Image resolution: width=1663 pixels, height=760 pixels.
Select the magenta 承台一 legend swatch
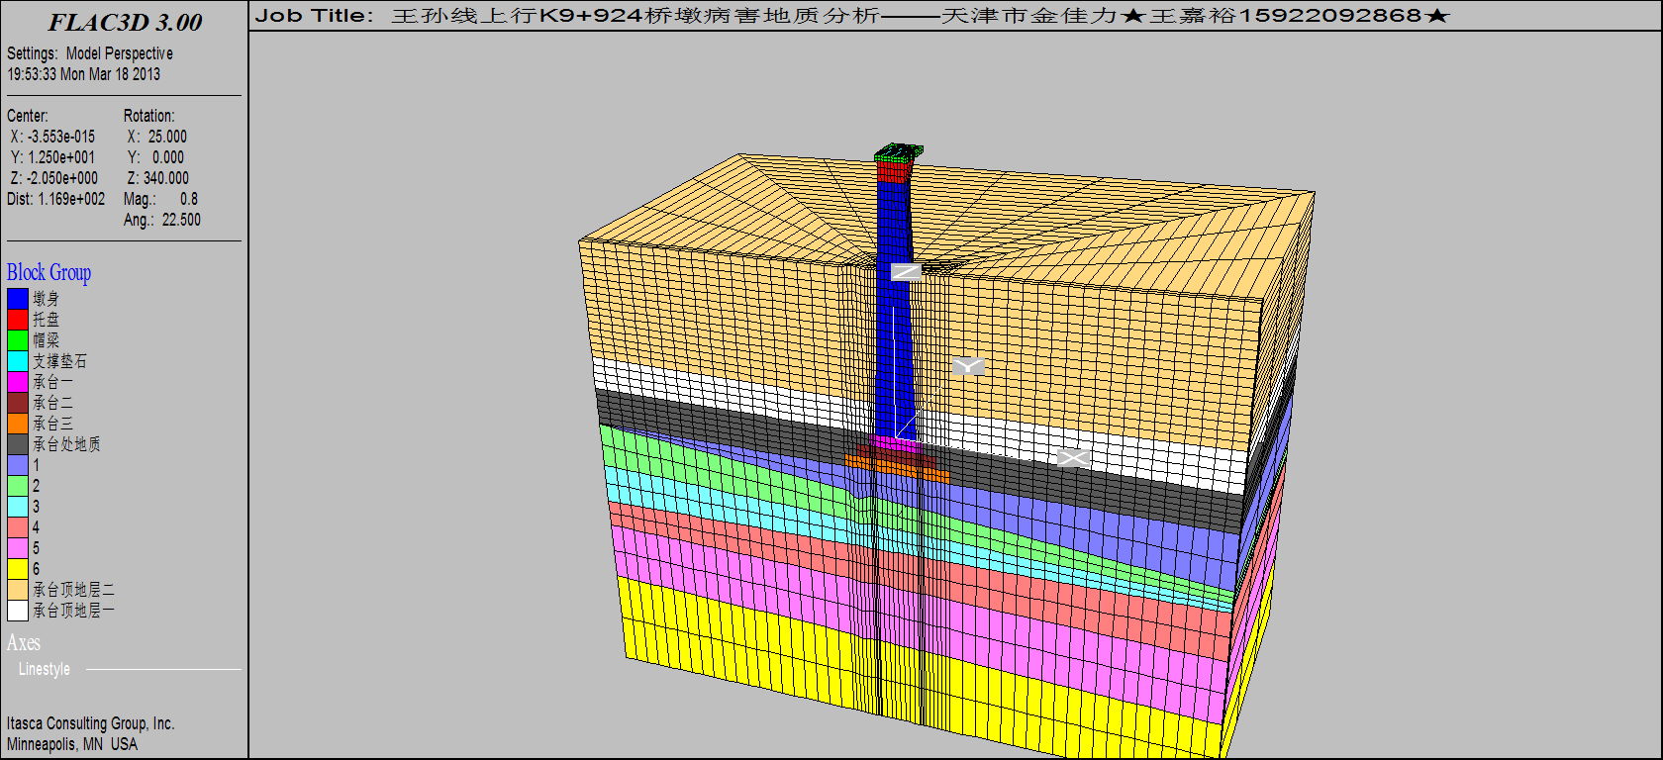(x=18, y=382)
